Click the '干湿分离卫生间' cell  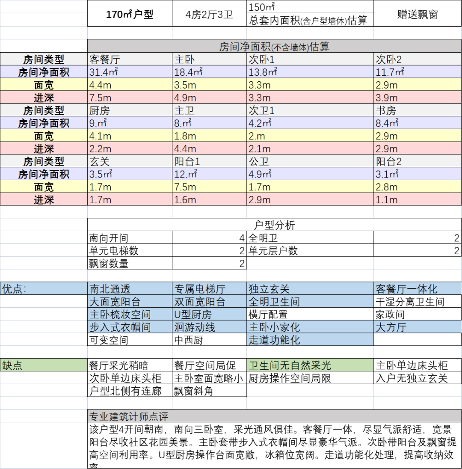point(418,302)
